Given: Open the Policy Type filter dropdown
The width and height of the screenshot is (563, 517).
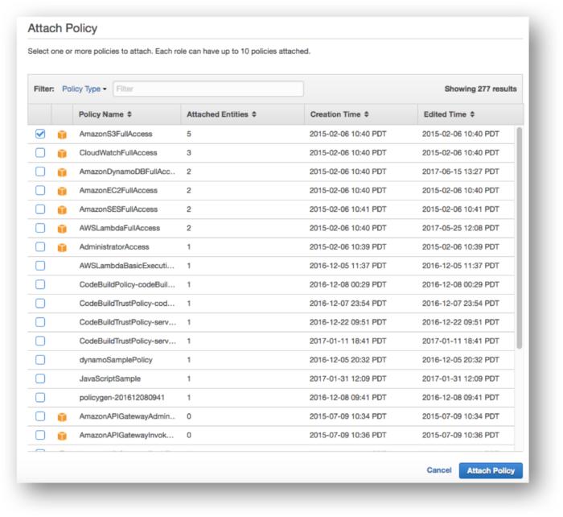Looking at the screenshot, I should (x=84, y=89).
